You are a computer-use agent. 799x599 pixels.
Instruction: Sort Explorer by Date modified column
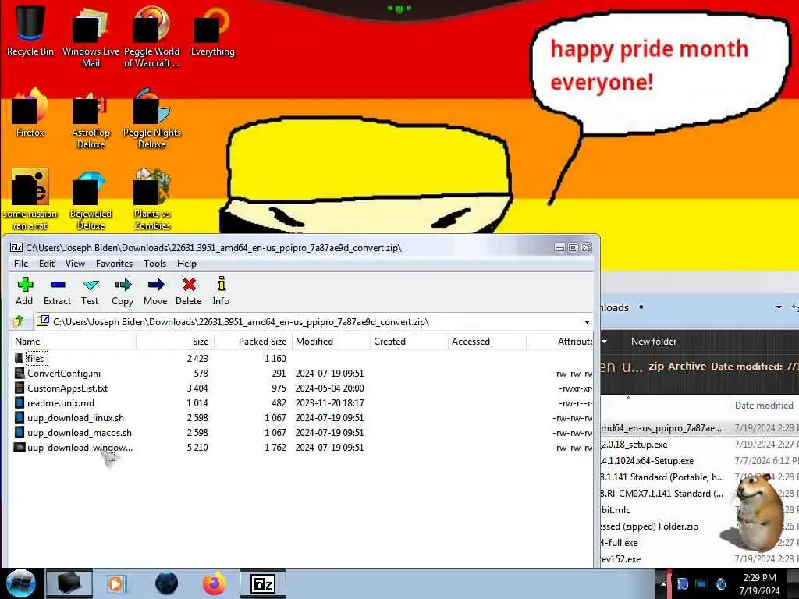pos(764,406)
